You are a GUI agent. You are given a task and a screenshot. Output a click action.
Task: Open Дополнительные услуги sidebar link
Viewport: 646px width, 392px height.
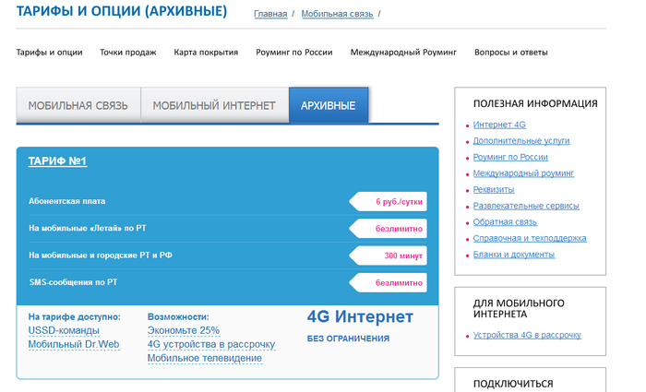(521, 141)
